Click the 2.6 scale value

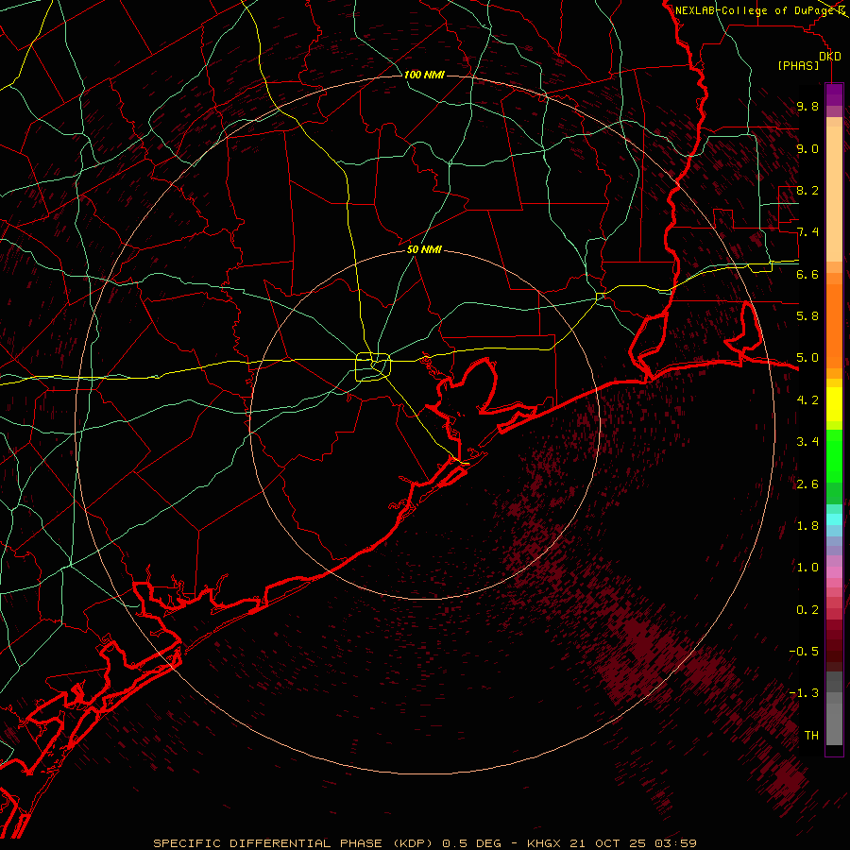point(807,484)
